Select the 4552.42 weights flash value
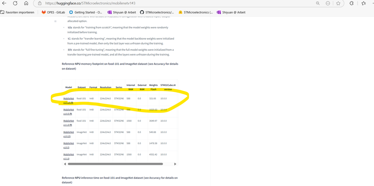The image size is (374, 186). 153,154
